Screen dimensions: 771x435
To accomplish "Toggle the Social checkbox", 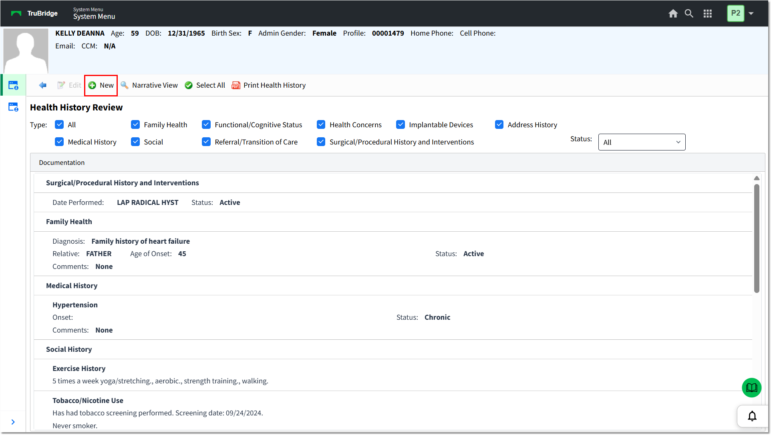I will [135, 142].
